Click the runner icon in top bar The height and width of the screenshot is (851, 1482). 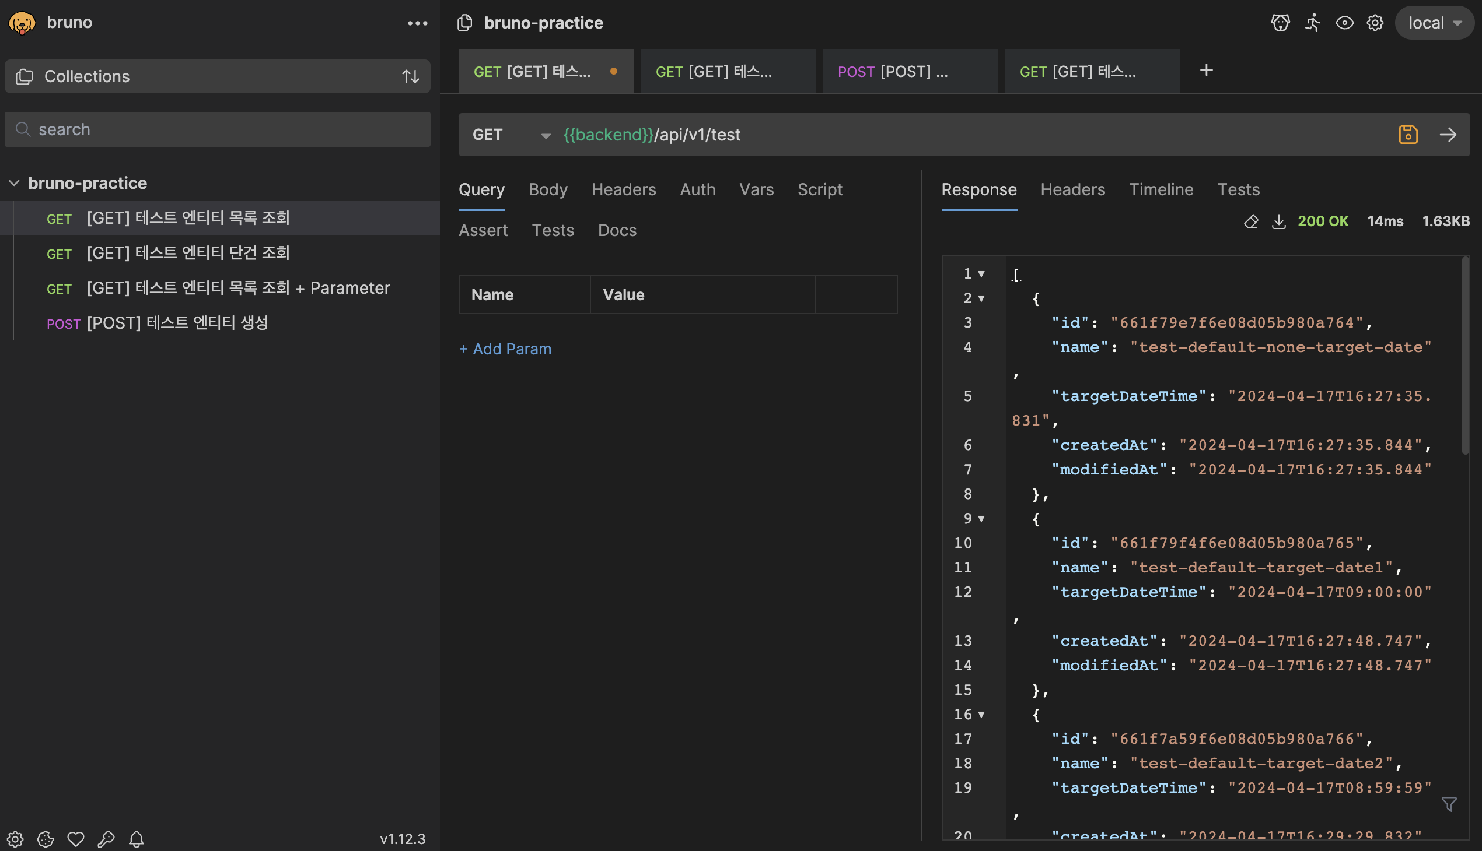(1312, 23)
